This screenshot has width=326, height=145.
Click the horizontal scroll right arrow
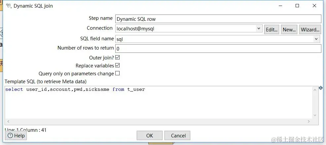[309, 121]
